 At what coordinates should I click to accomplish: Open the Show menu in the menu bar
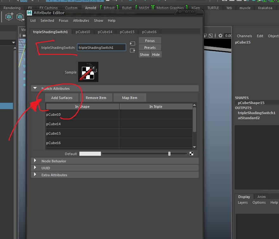(x=98, y=20)
